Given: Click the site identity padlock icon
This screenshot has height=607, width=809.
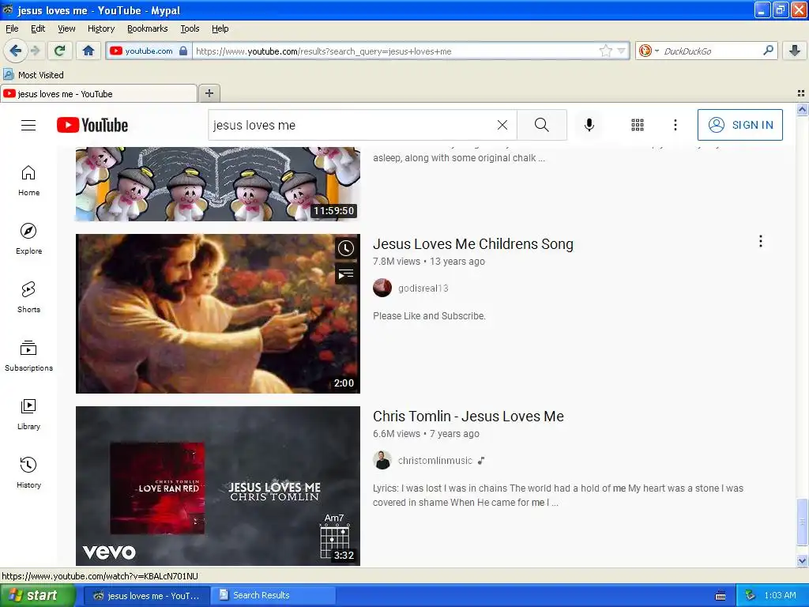Looking at the screenshot, I should coord(183,51).
